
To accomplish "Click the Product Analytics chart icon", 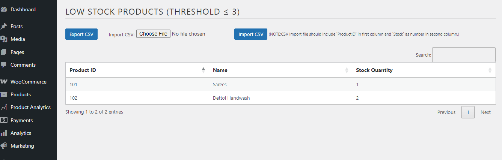I will click(4, 107).
